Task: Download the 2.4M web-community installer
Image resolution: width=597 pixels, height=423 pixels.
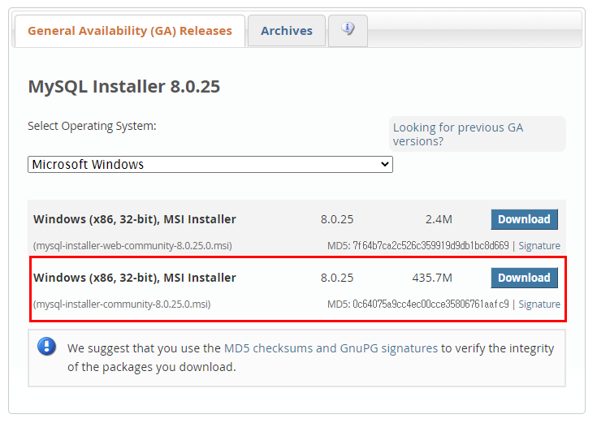Action: pyautogui.click(x=524, y=219)
